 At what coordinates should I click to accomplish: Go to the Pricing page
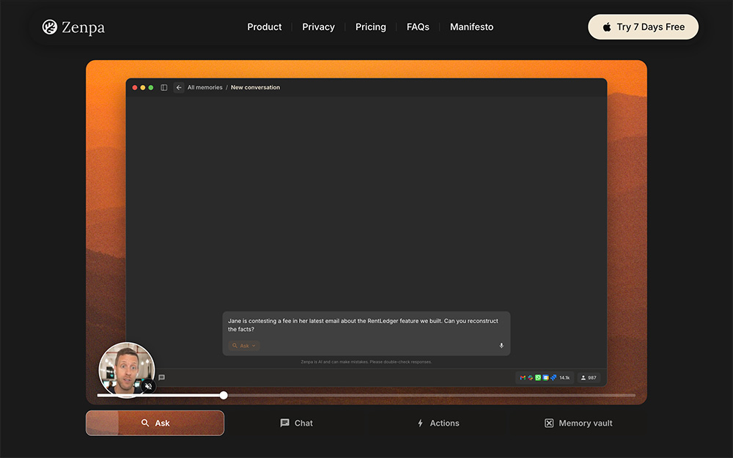pos(371,27)
